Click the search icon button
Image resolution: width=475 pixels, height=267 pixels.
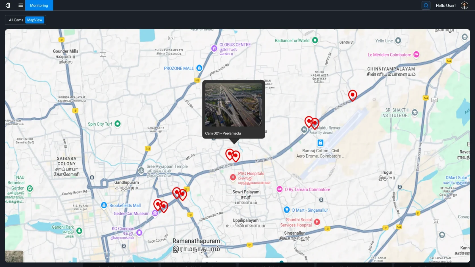426,5
